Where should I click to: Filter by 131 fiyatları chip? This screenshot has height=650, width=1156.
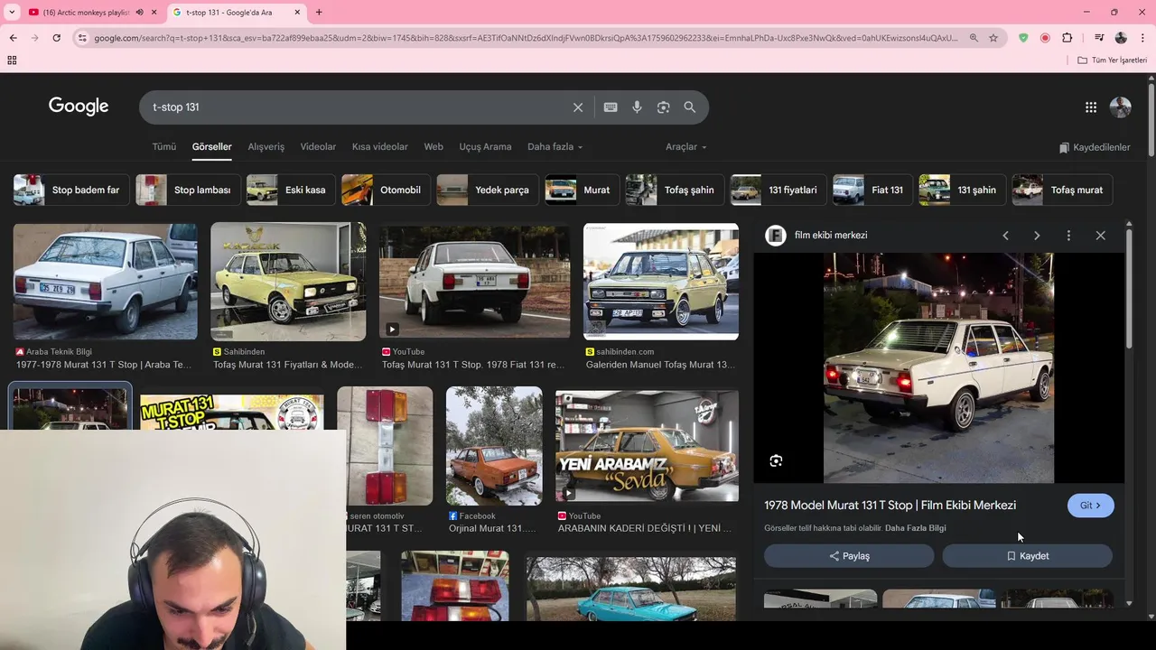click(x=778, y=190)
